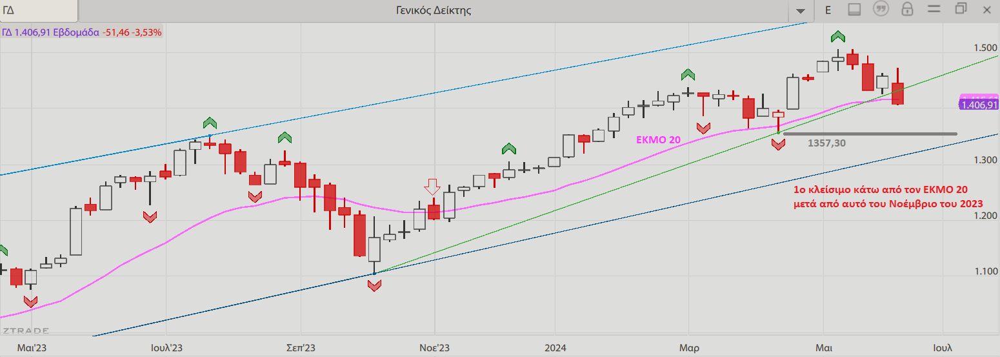Click the green arrow above the highest candle

pyautogui.click(x=837, y=36)
